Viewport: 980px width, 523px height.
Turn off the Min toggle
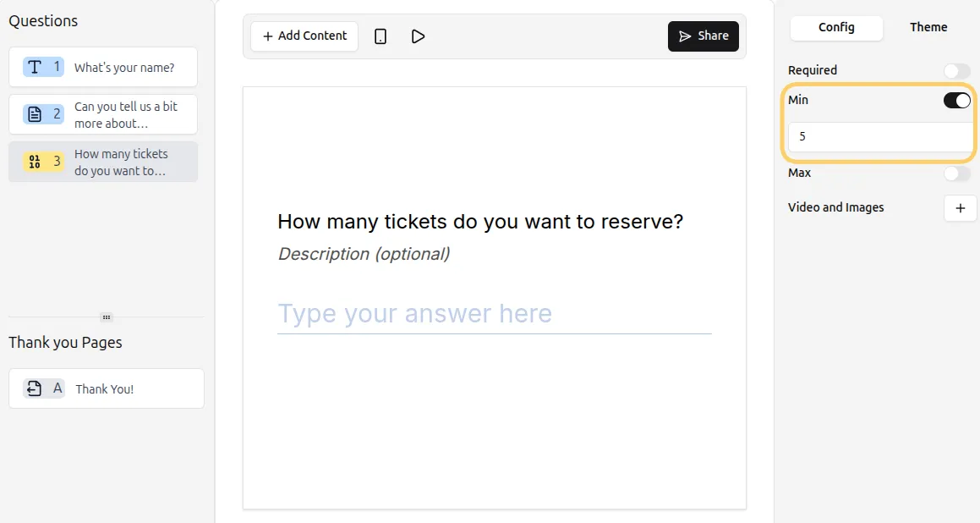coord(957,101)
